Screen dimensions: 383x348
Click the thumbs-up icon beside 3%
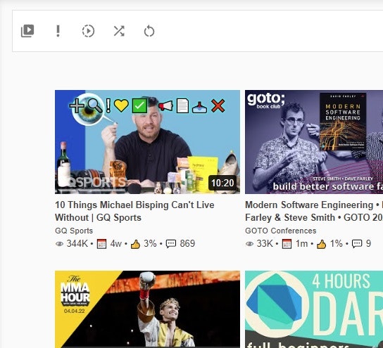pos(136,244)
